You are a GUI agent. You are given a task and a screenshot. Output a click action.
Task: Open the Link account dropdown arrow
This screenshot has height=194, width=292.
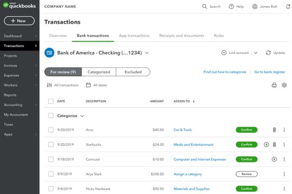click(x=256, y=53)
